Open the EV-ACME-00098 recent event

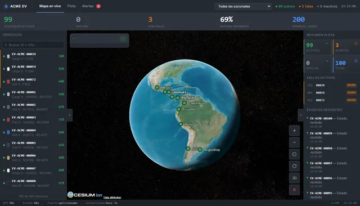332,153
